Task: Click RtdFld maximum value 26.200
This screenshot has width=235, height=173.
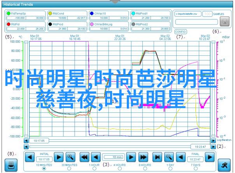Action: 35,29
